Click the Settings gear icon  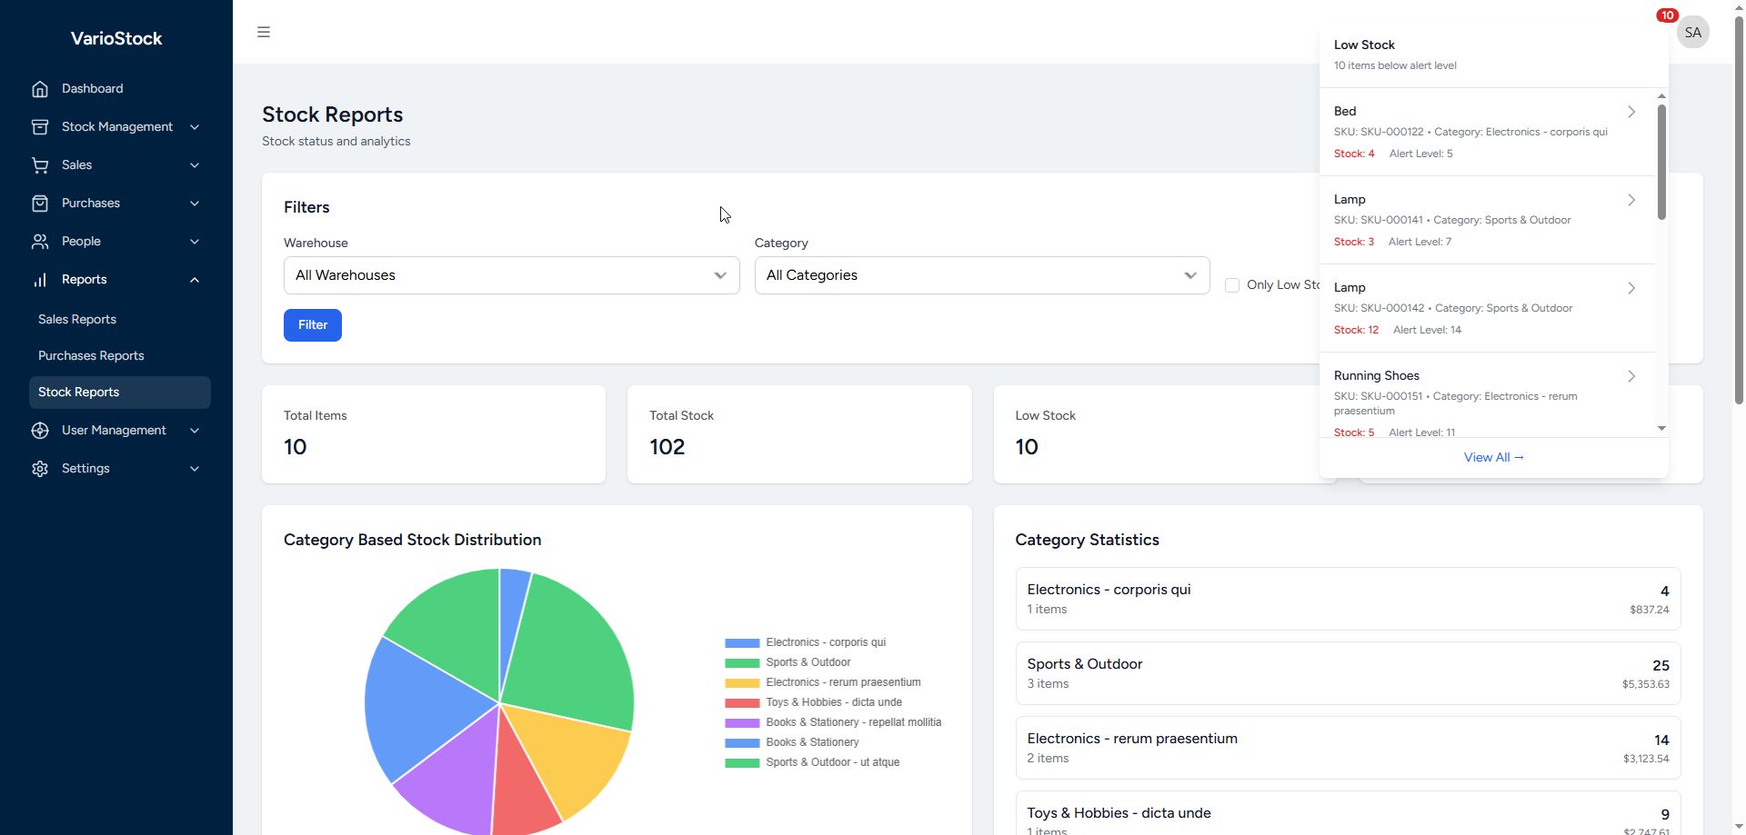pos(40,469)
